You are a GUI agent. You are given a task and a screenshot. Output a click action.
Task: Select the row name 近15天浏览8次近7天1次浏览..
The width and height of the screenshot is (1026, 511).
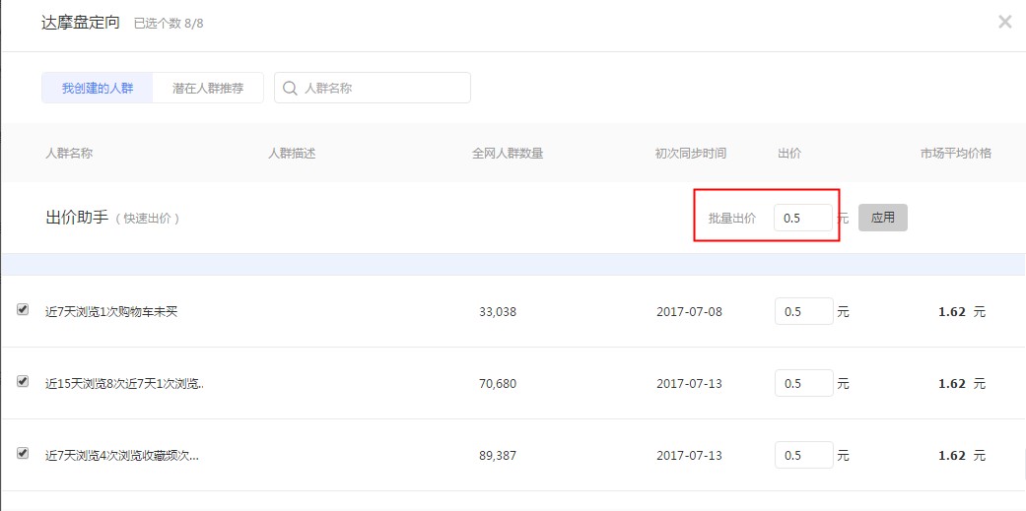point(124,384)
